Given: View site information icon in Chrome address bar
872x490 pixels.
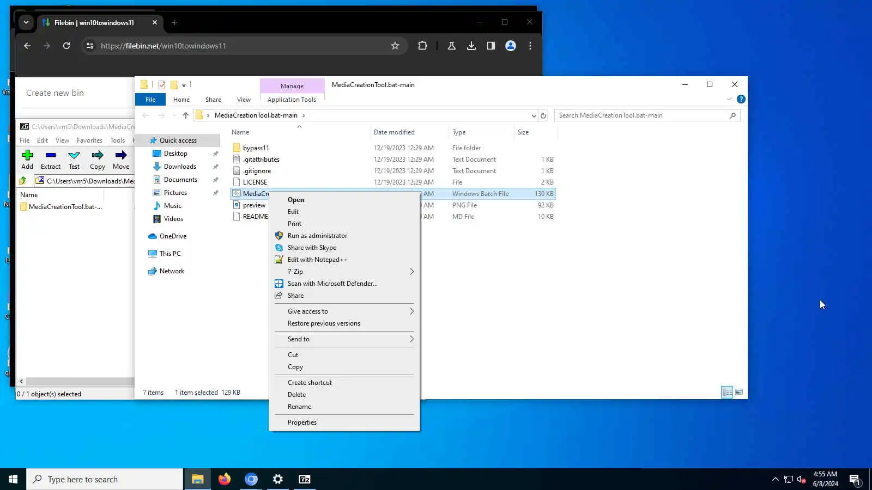Looking at the screenshot, I should (90, 46).
